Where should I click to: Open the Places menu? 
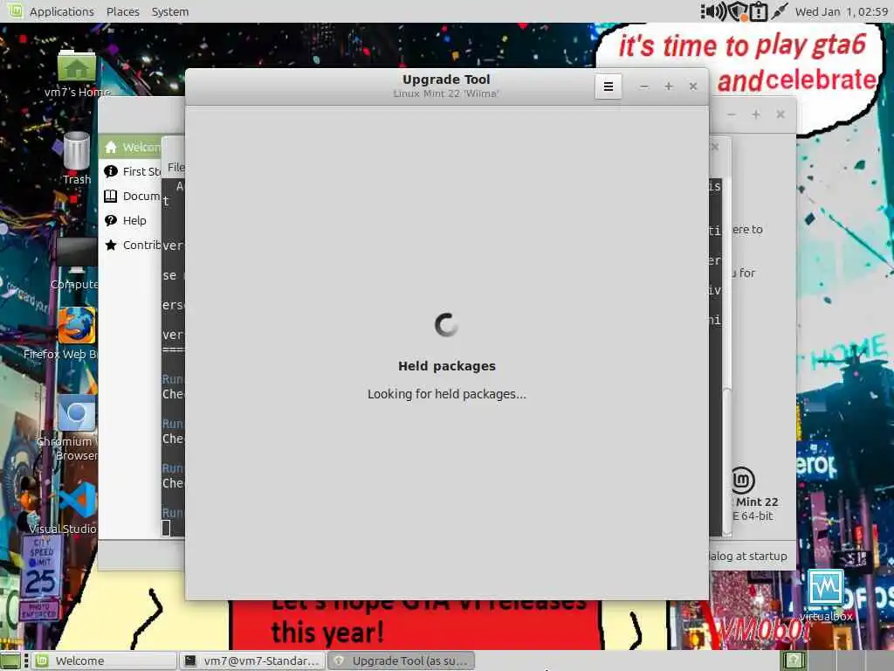tap(122, 11)
